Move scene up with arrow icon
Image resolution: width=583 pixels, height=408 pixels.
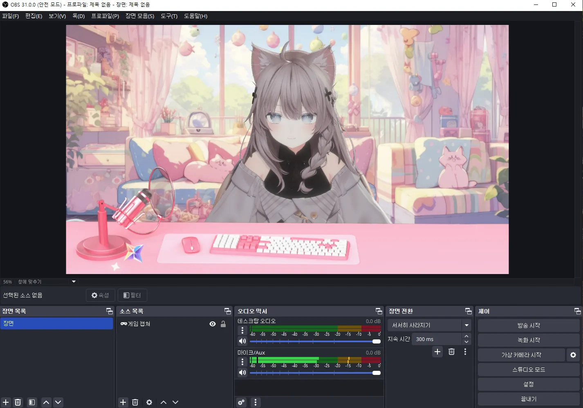46,402
